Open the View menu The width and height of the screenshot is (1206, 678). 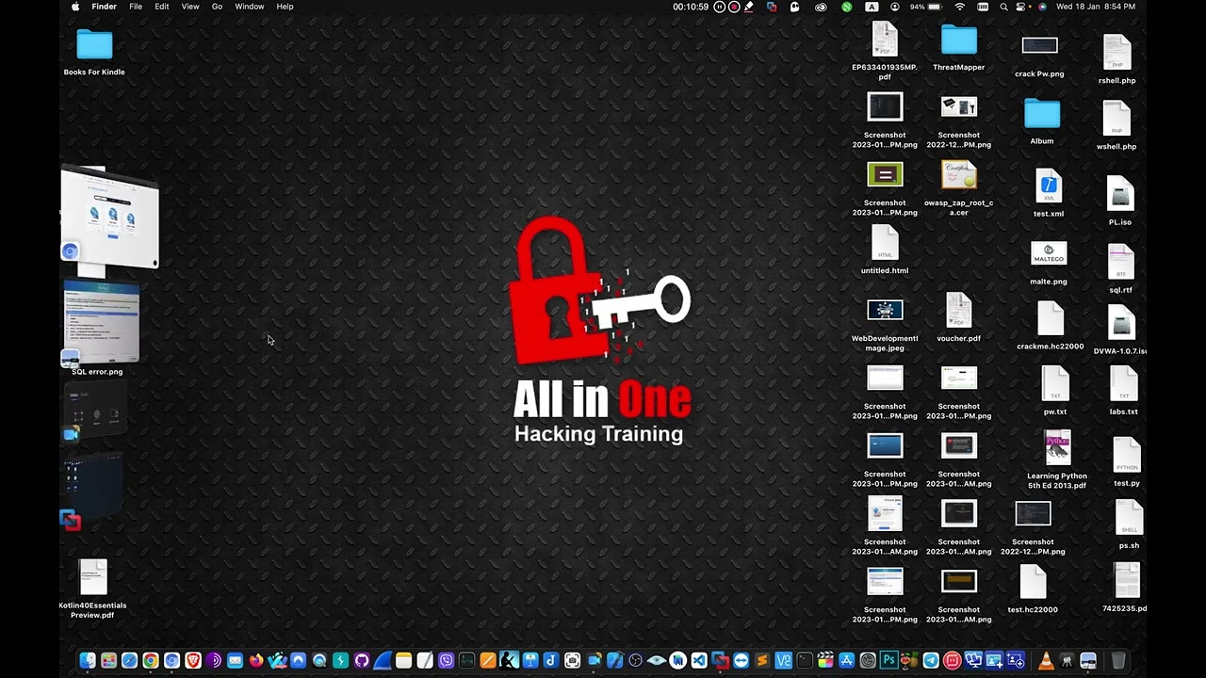(190, 7)
